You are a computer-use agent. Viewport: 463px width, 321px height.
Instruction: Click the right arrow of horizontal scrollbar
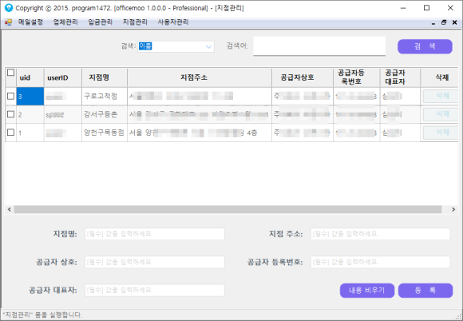[453, 209]
